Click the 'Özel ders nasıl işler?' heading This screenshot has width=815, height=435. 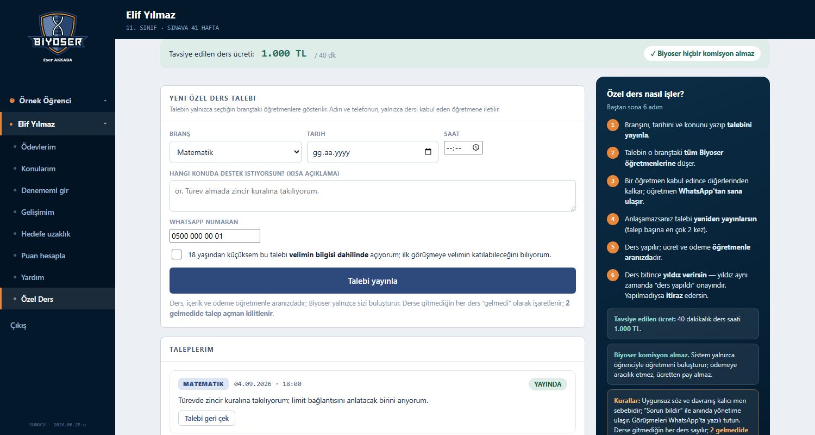click(x=645, y=94)
